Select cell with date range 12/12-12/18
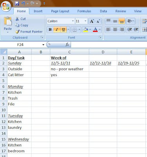 (x=103, y=63)
